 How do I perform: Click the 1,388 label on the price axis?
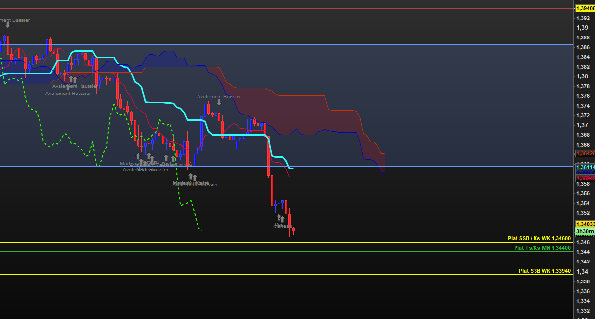pyautogui.click(x=582, y=38)
